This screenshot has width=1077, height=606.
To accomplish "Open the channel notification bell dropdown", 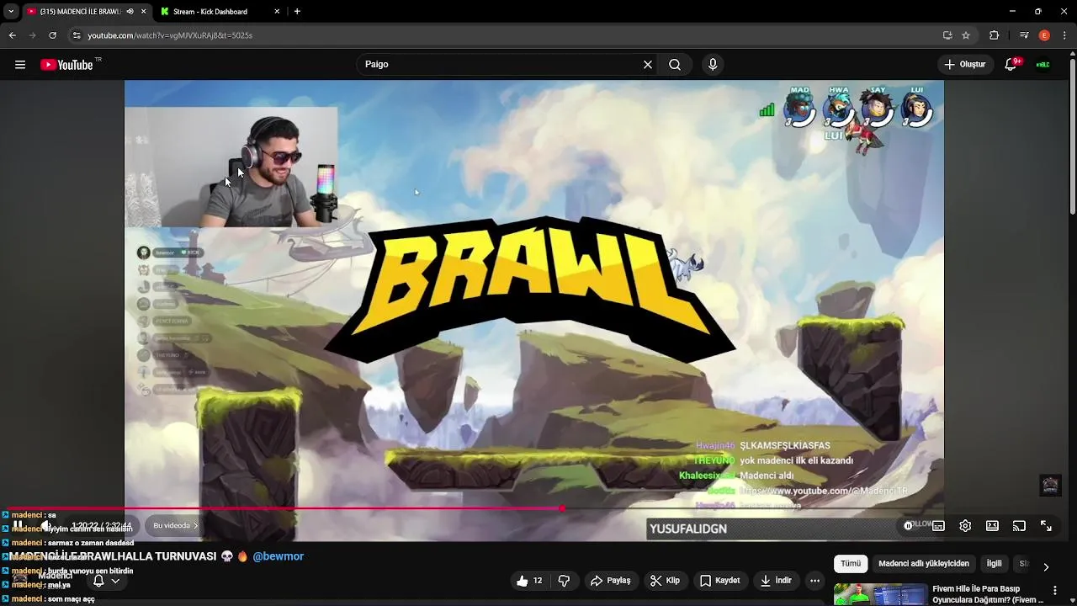I will tap(106, 581).
